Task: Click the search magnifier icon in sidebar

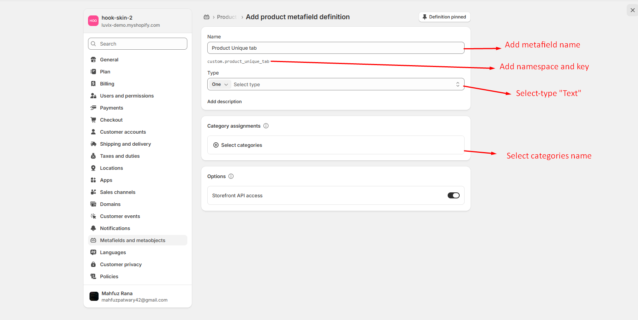Action: point(94,44)
